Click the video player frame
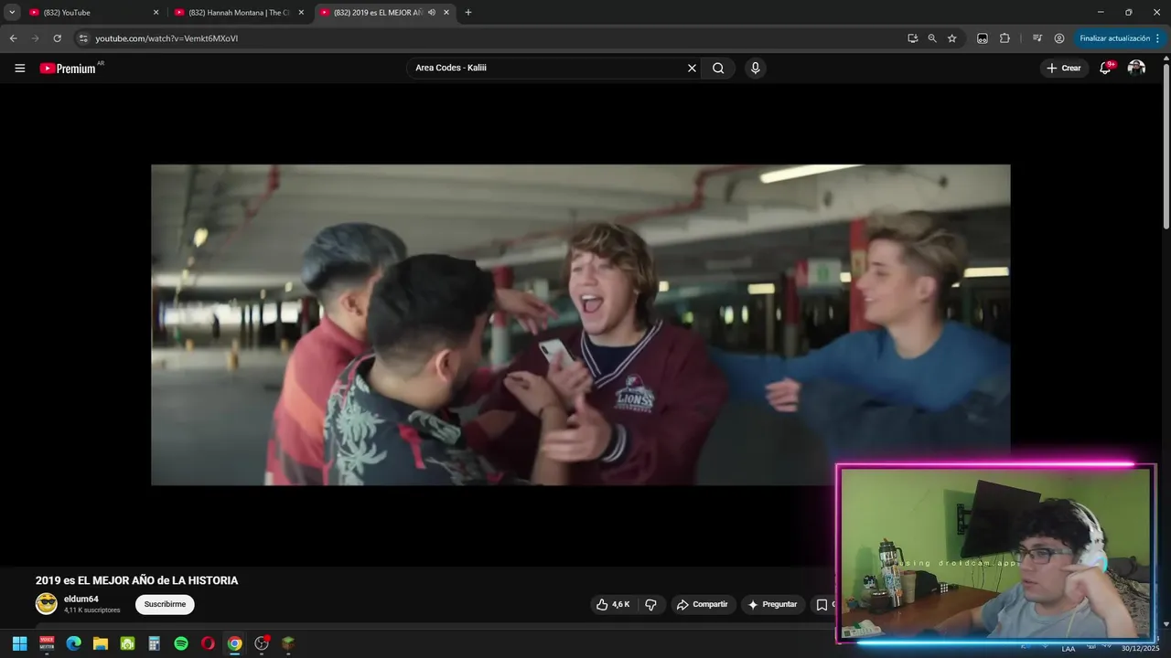1171x658 pixels. click(581, 324)
